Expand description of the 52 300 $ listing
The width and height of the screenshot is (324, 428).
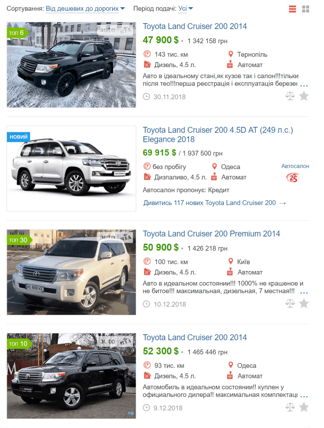[x=304, y=396]
